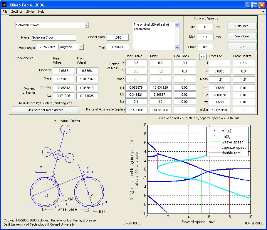Image resolution: width=267 pixels, height=230 pixels.
Task: Click the bike Name input field
Action: (53, 37)
